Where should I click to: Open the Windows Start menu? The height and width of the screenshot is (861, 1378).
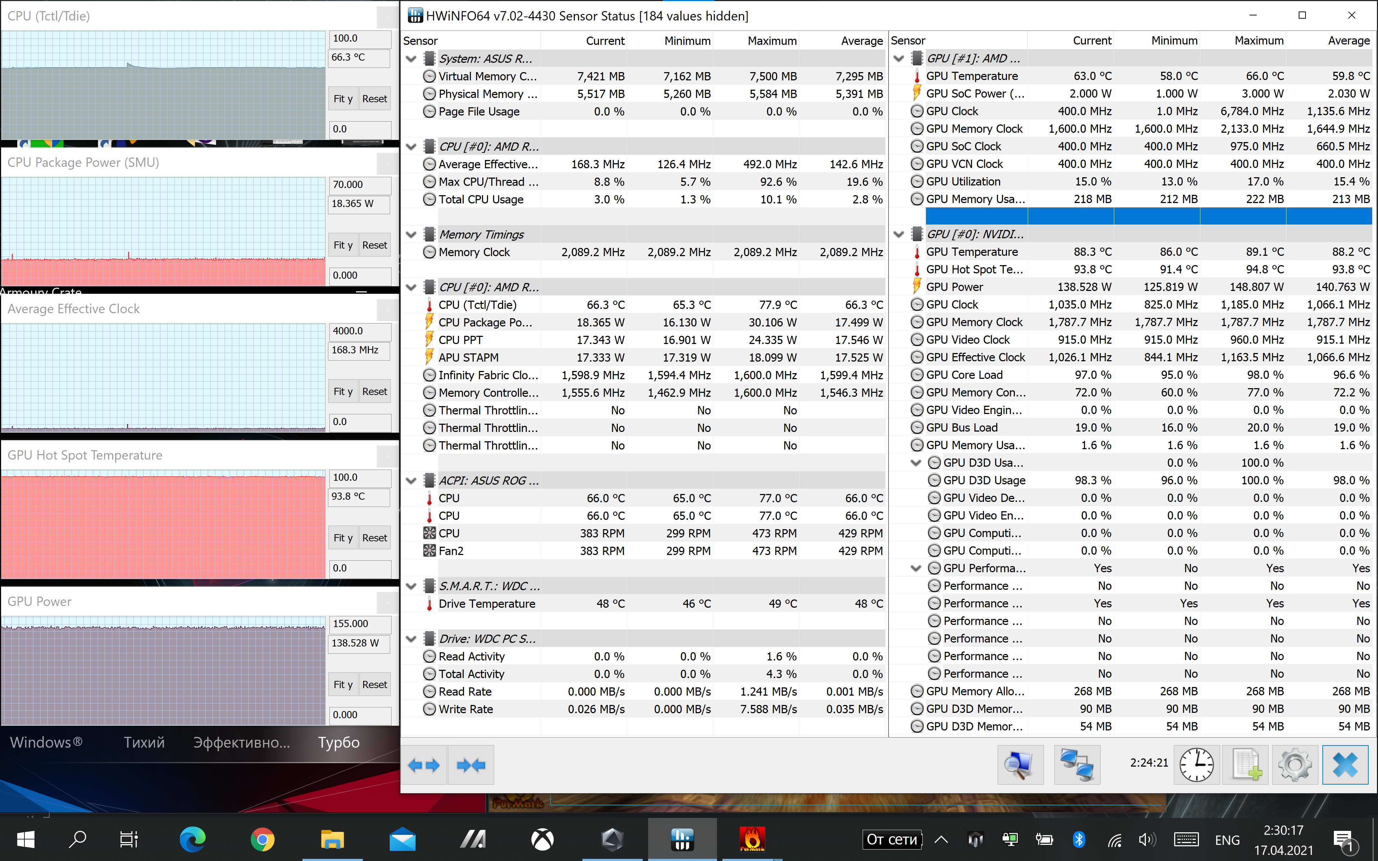[x=25, y=839]
